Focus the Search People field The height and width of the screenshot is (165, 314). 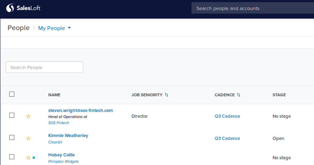pos(44,67)
